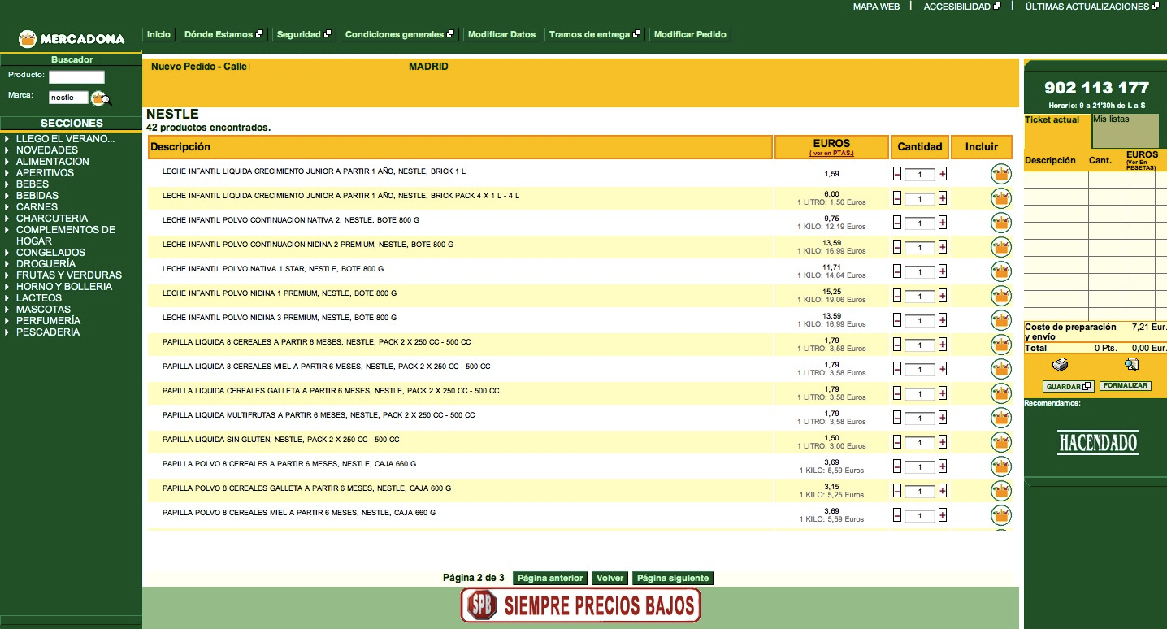
Task: Expand the APERITIVOS section
Action: pos(7,173)
